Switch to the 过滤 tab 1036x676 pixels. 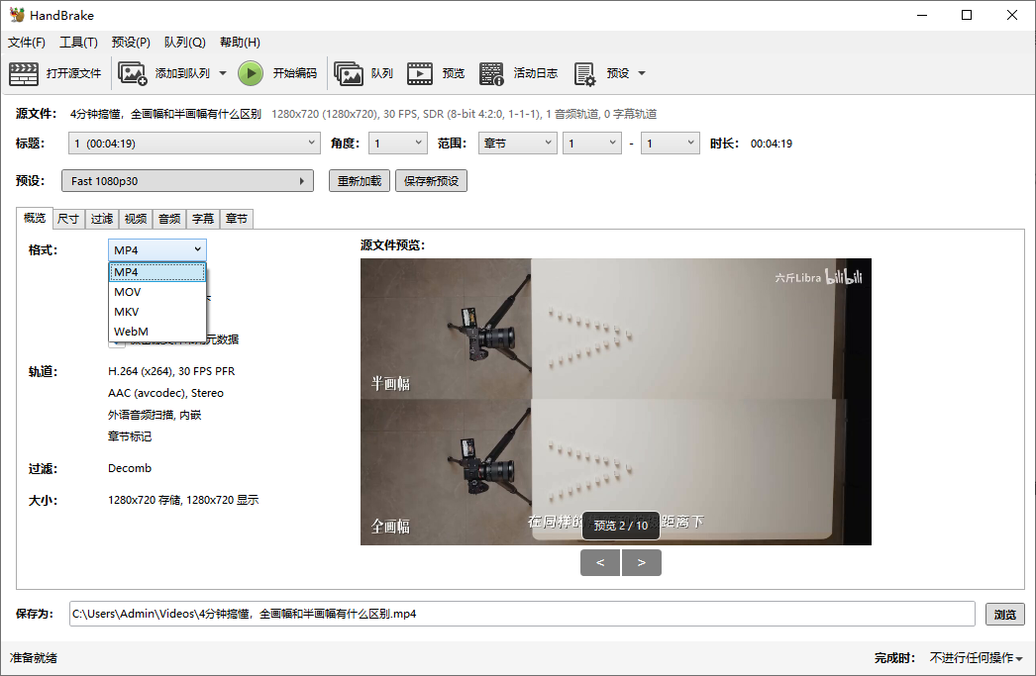102,219
